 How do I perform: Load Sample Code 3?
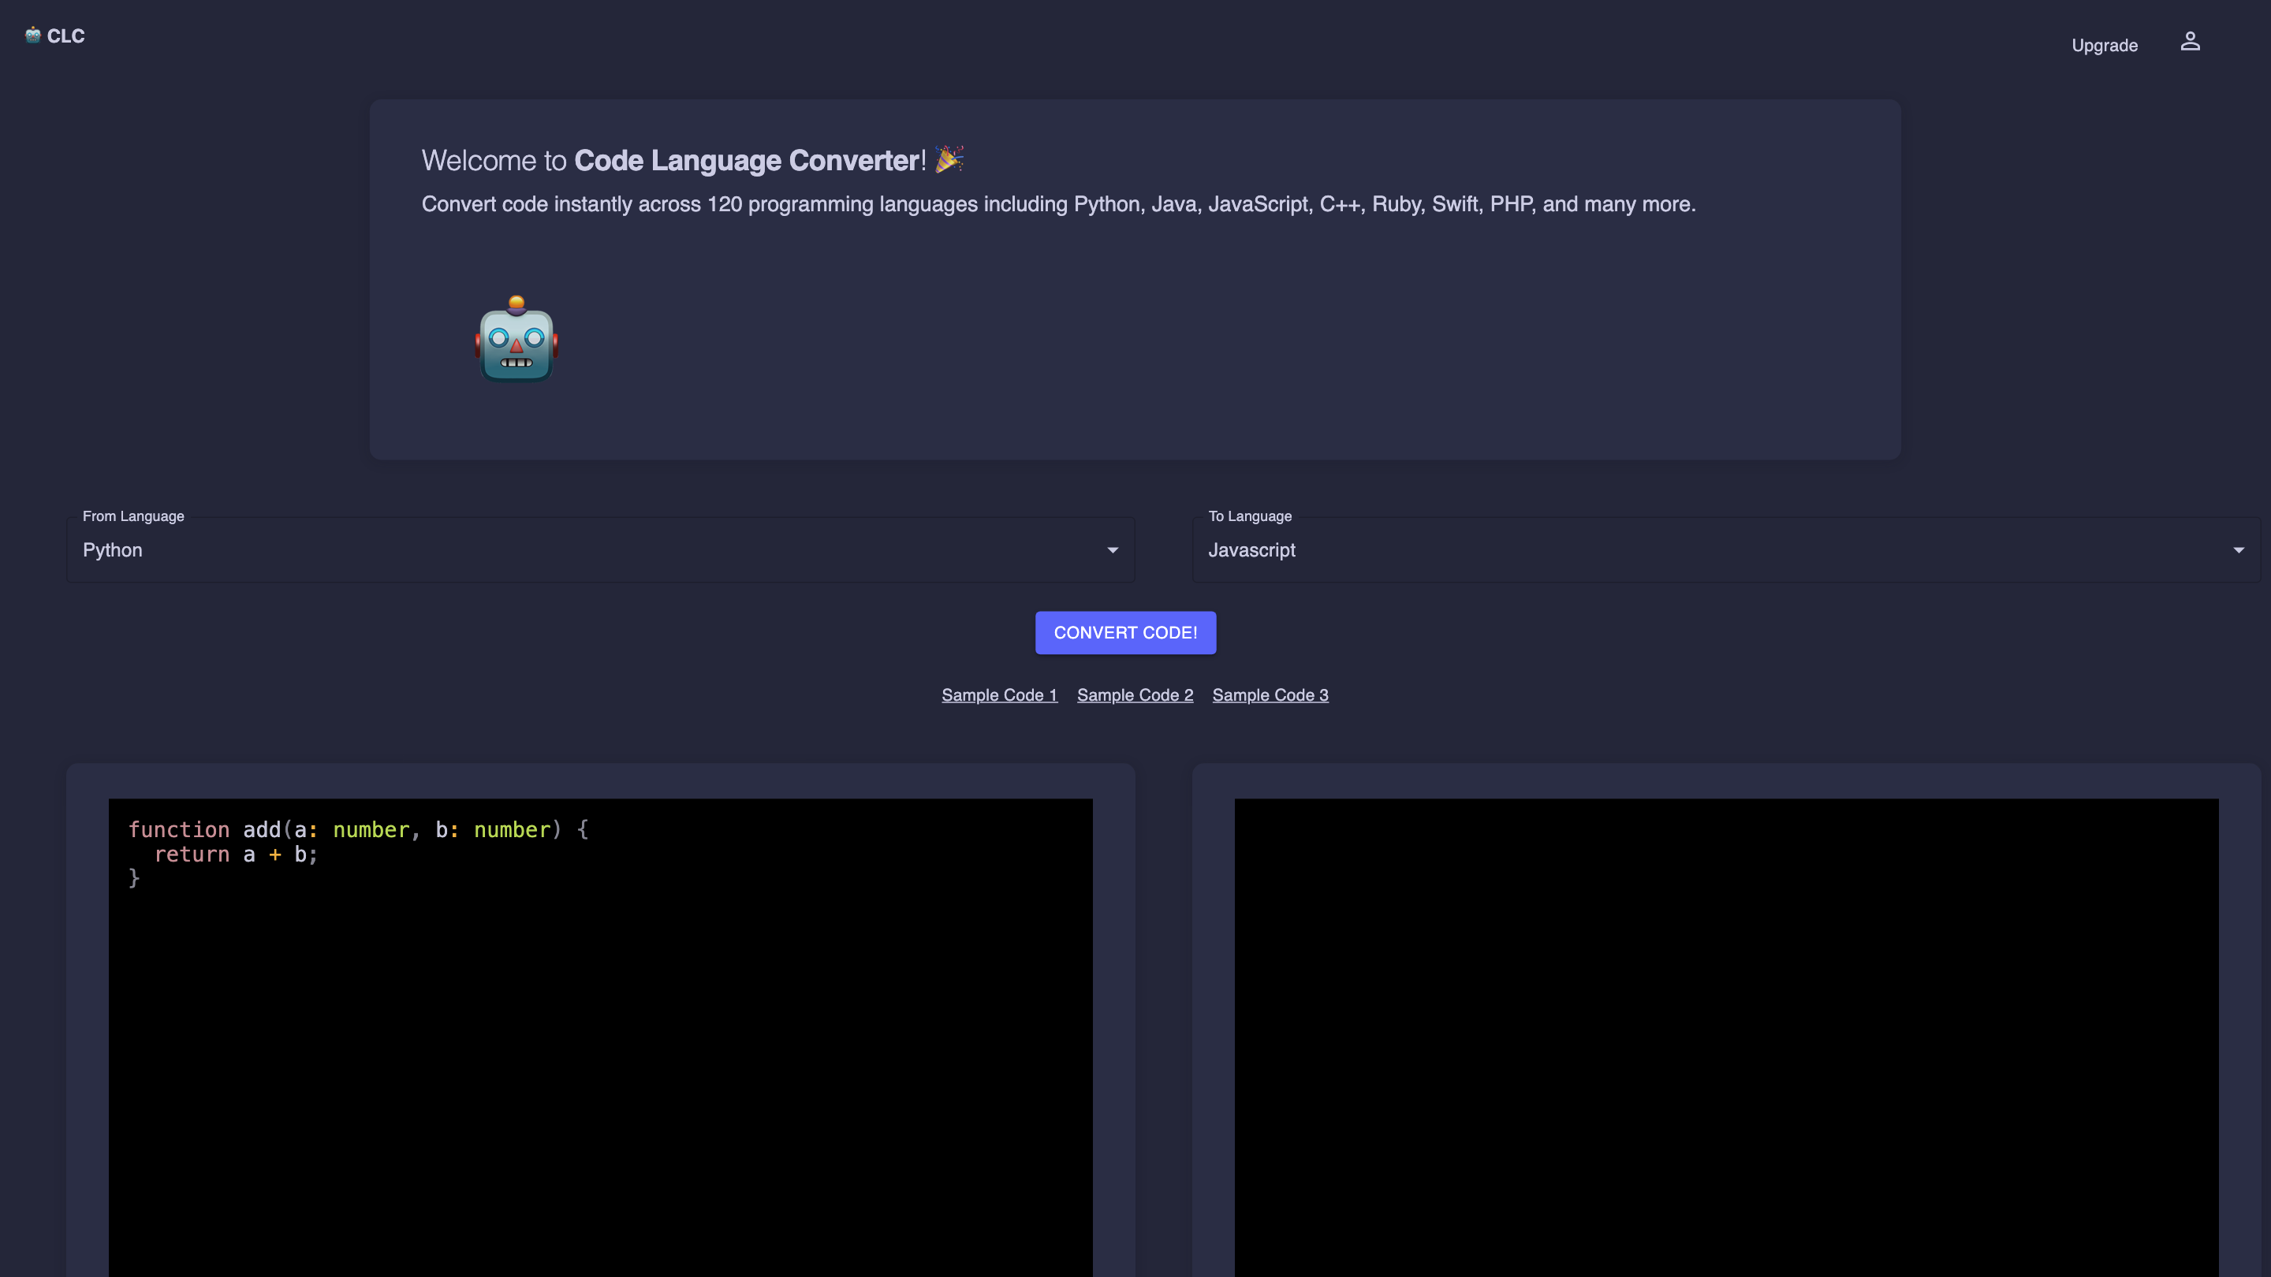tap(1270, 694)
